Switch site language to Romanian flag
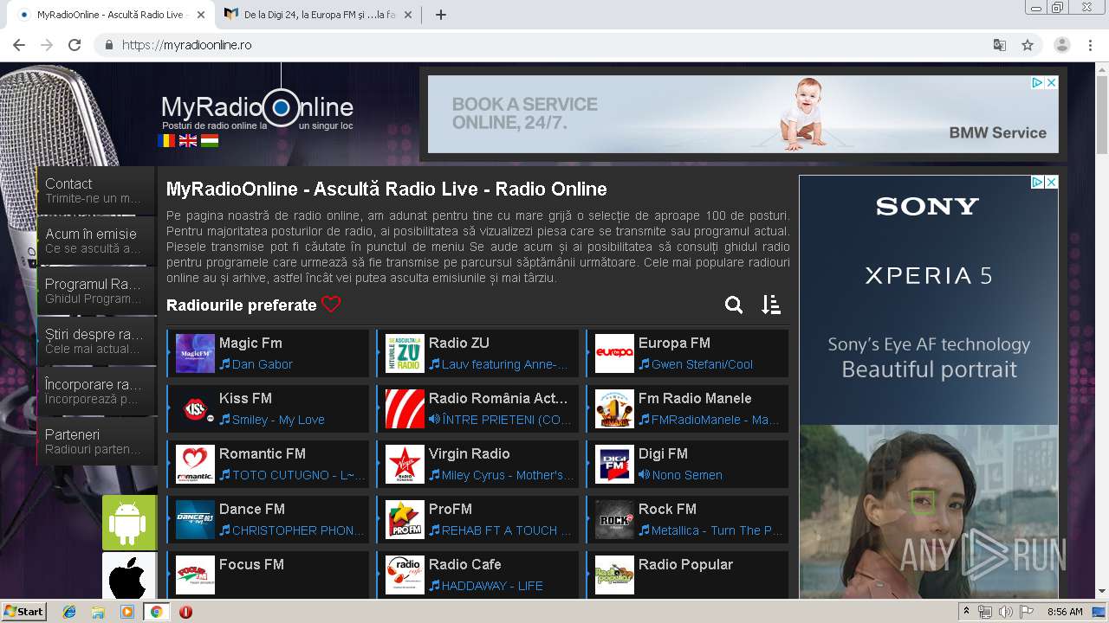 point(166,140)
